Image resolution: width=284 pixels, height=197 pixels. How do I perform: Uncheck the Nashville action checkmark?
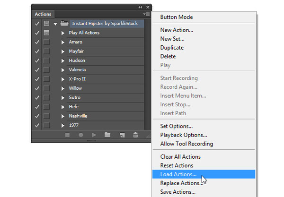(37, 116)
